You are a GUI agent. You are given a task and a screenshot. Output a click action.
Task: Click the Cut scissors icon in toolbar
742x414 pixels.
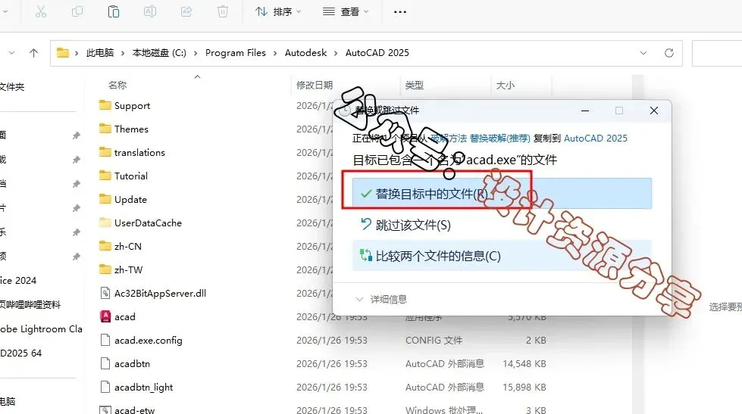[x=41, y=11]
